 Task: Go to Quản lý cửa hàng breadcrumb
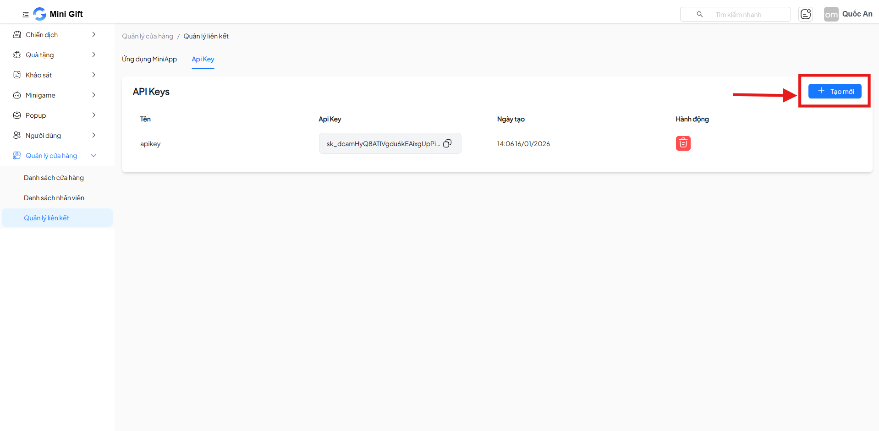click(148, 36)
